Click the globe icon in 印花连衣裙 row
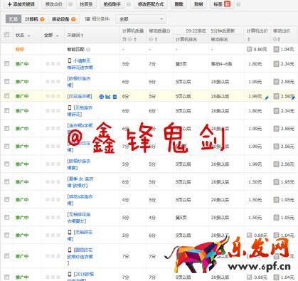298x281 pixels. coord(102,97)
